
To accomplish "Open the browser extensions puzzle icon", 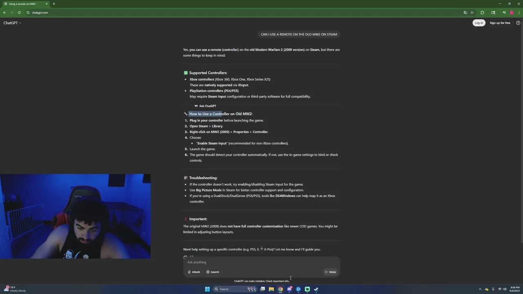I will tap(482, 13).
